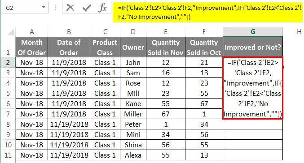304x163 pixels.
Task: Select row 2 header
Action: coord(8,62)
